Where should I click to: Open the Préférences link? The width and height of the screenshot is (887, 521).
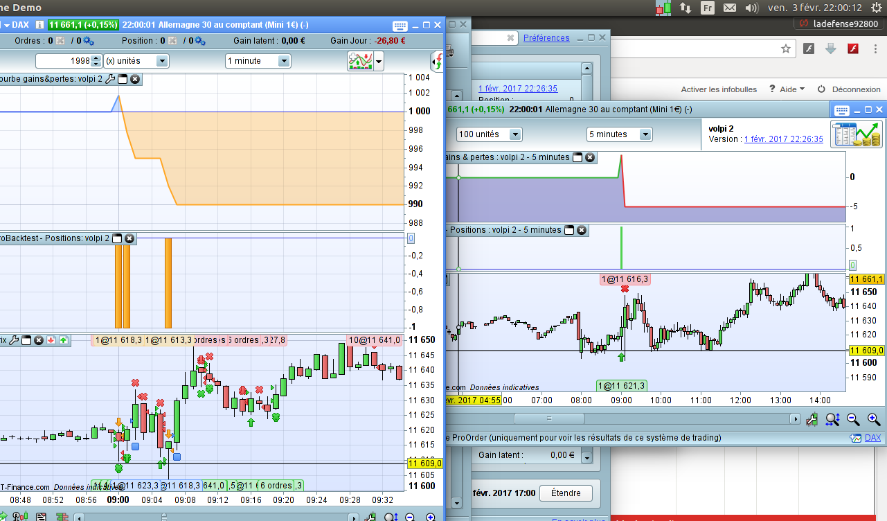click(546, 38)
